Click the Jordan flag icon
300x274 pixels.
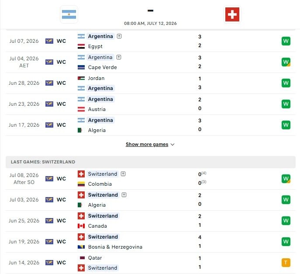point(81,78)
